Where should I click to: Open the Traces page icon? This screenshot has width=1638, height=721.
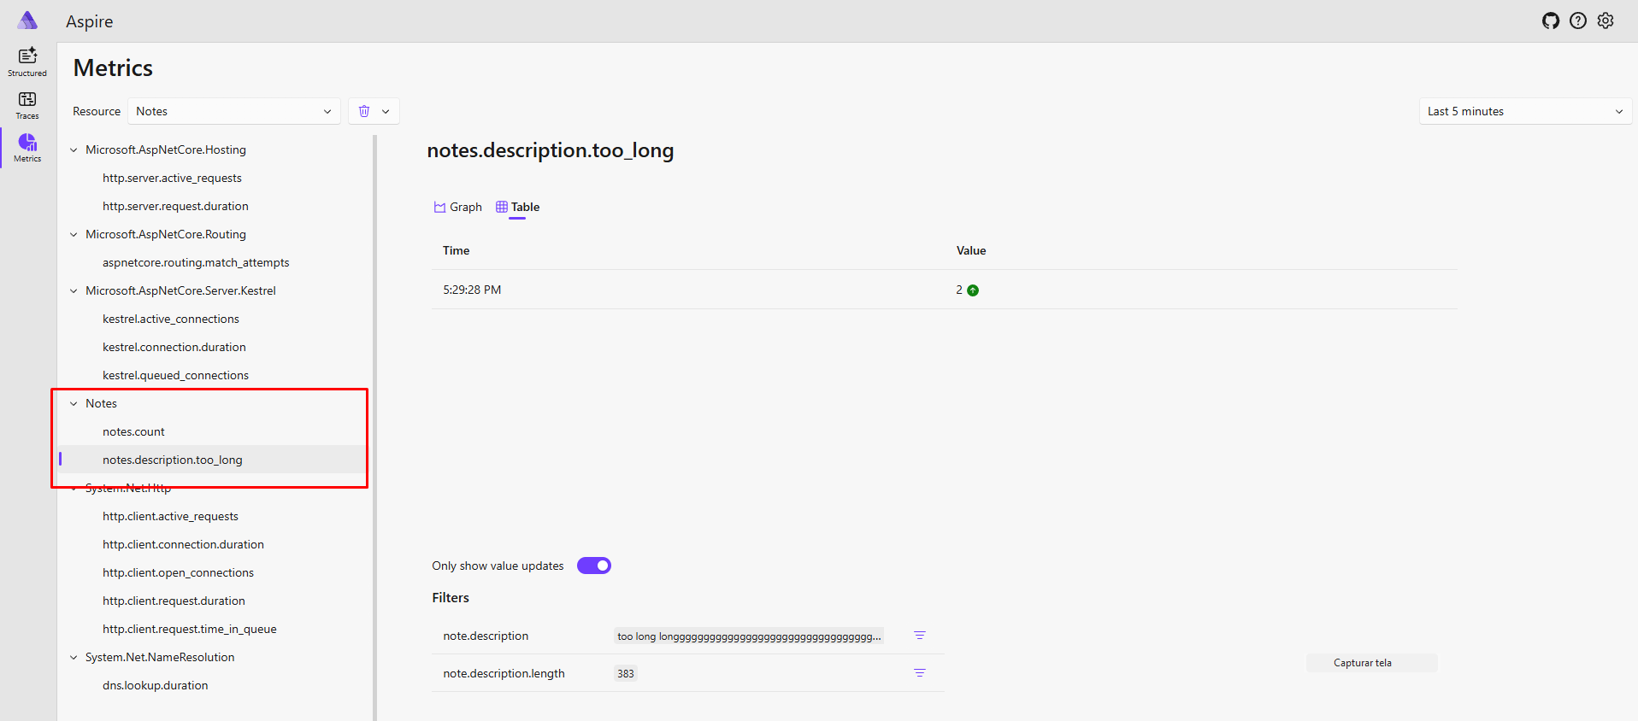[x=27, y=105]
